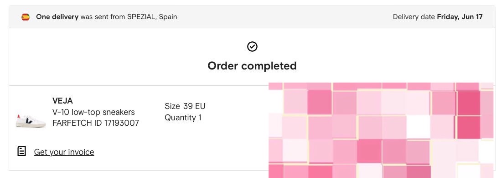Select the VEJA sneaker product thumbnail
The height and width of the screenshot is (178, 501).
31,120
